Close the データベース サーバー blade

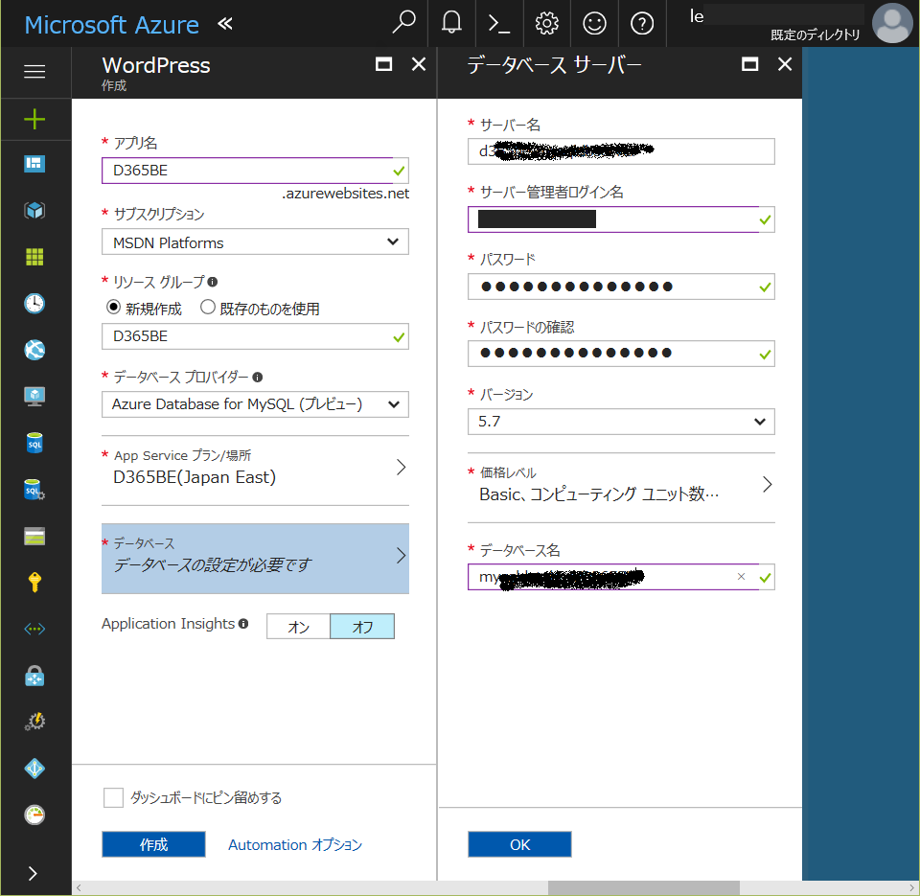[785, 64]
